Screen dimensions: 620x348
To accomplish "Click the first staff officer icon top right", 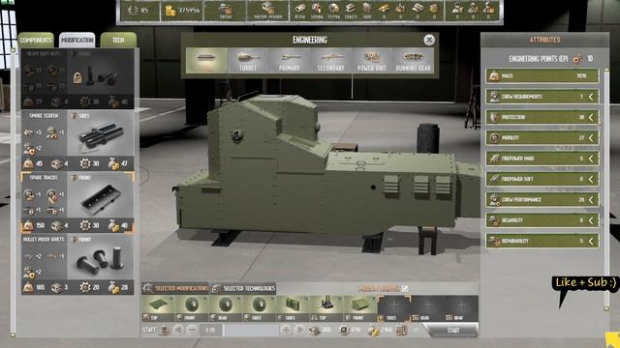I will coord(457,8).
